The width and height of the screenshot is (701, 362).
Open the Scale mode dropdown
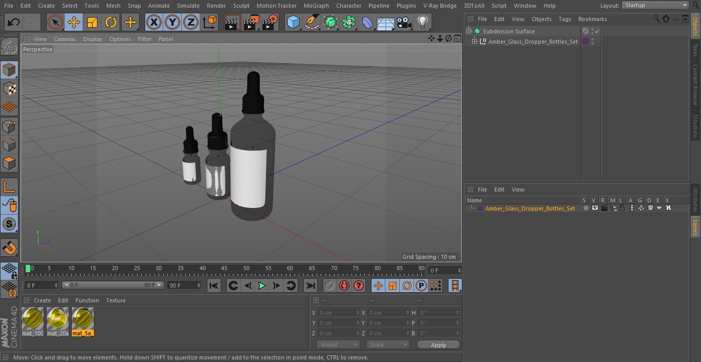click(x=388, y=345)
